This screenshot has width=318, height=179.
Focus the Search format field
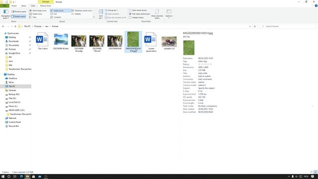[x=288, y=26]
